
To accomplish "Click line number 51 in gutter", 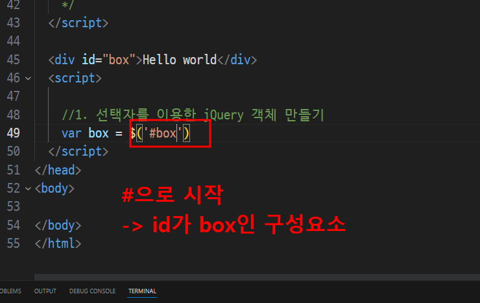I will point(14,170).
